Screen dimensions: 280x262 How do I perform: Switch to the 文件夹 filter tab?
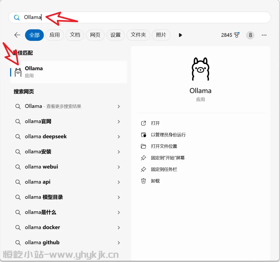point(138,35)
